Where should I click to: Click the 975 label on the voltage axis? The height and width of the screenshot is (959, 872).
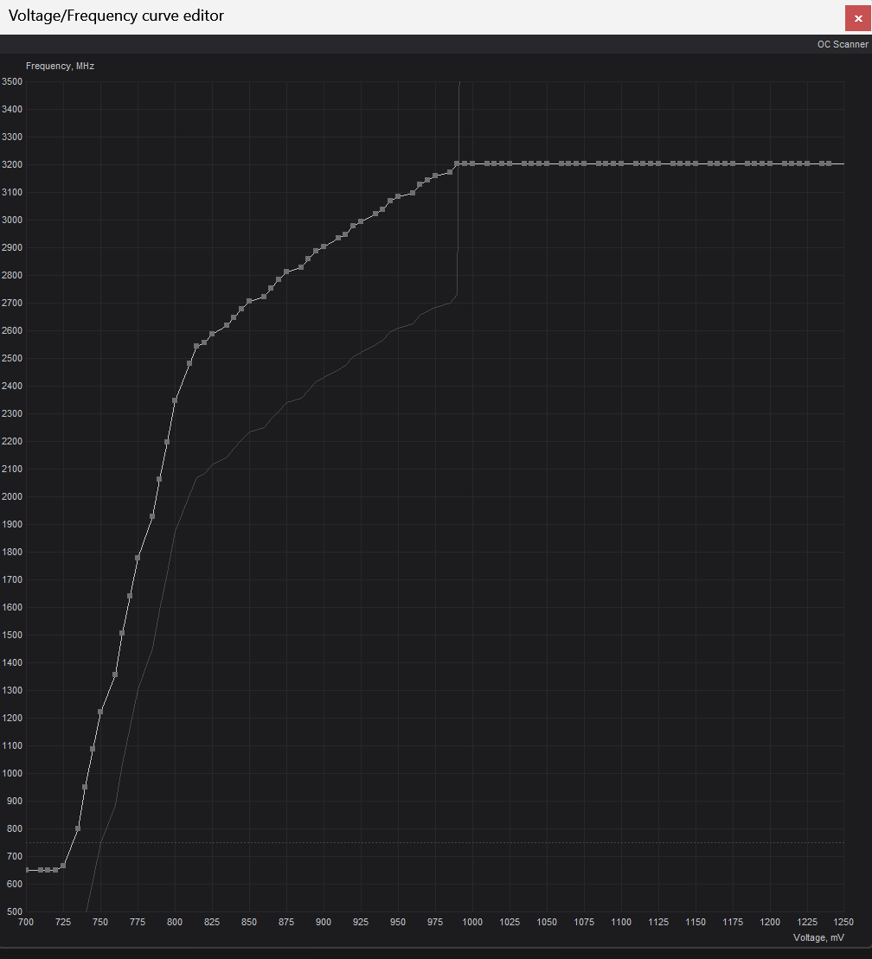[x=435, y=922]
